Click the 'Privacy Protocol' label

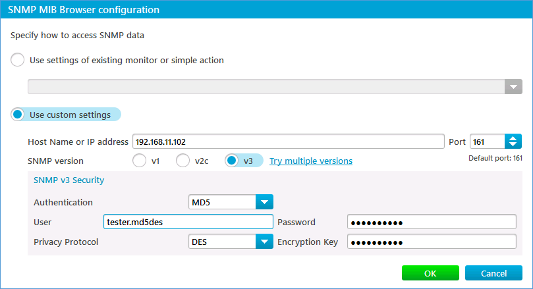66,242
